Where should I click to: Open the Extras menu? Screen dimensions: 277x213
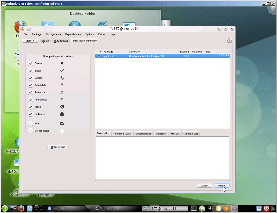click(x=102, y=34)
